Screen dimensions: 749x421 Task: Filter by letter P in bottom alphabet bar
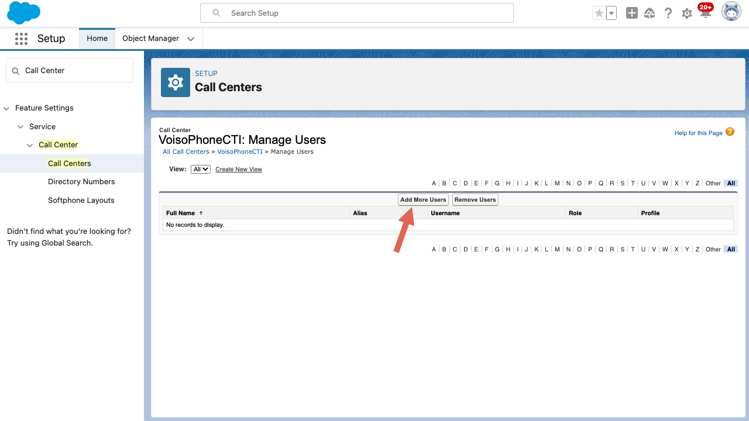(x=590, y=250)
